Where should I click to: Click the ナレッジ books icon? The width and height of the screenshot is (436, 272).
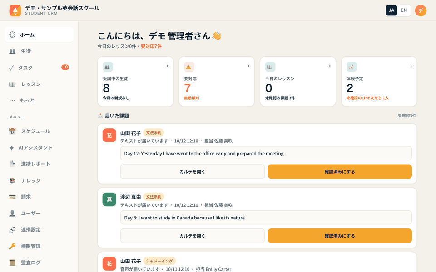pyautogui.click(x=12, y=181)
